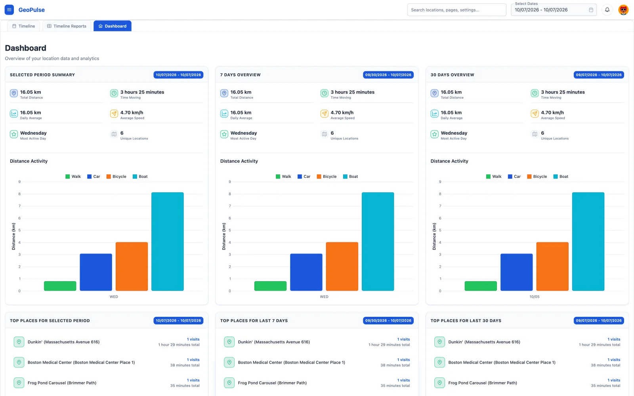Toggle Boat legend in 30 Days chart

pos(561,177)
